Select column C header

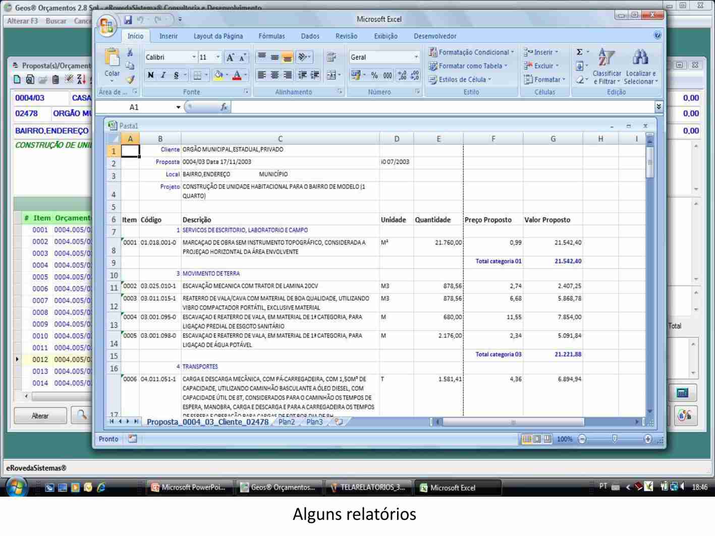tap(280, 139)
